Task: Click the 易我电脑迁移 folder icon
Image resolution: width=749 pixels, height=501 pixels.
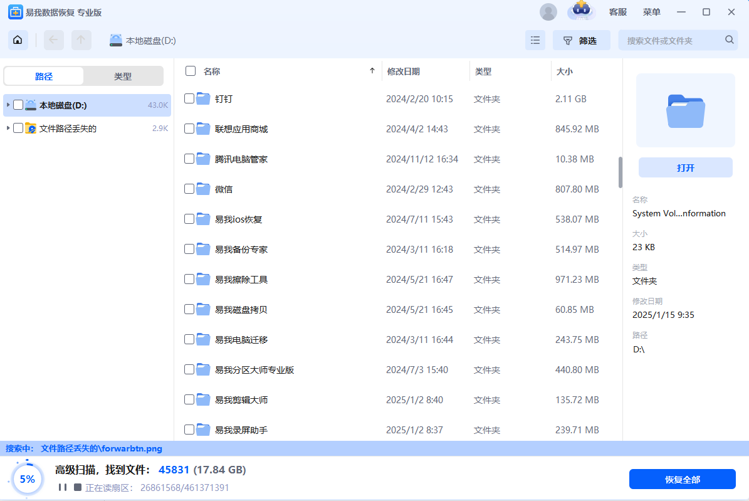Action: [x=204, y=339]
